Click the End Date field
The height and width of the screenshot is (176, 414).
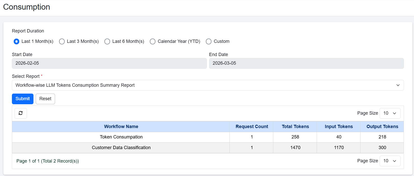coord(306,63)
